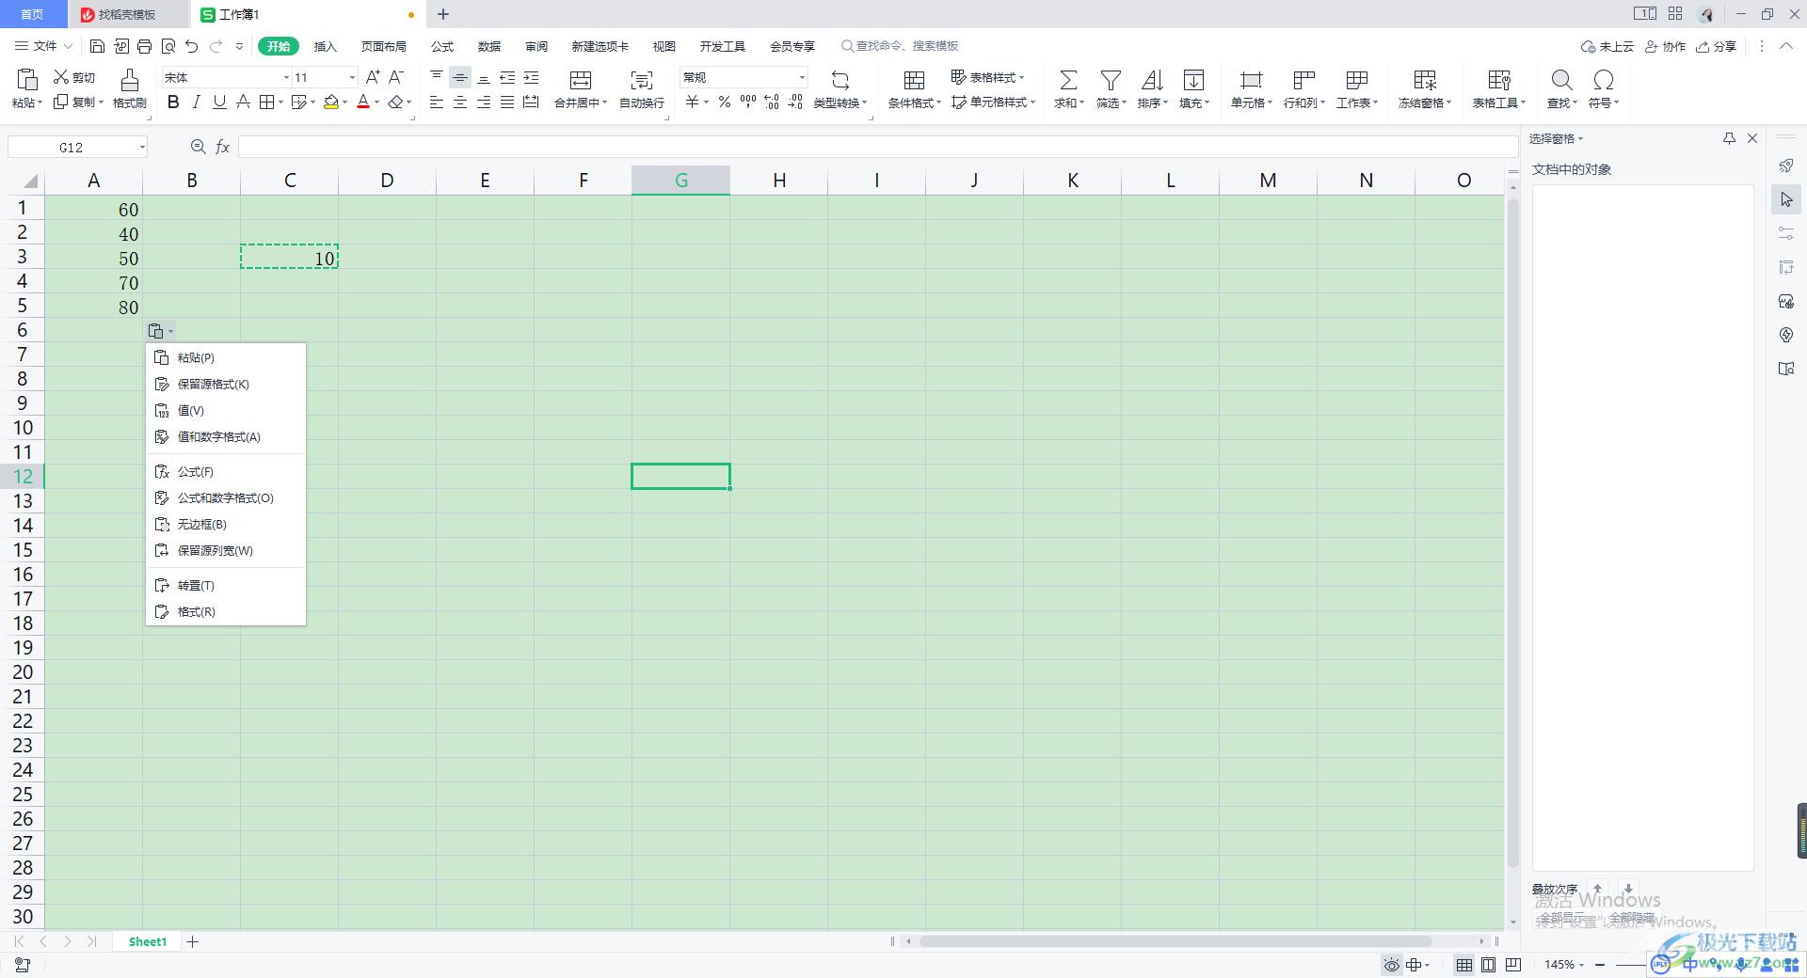Select the Format Painter (格式刷) brush
The image size is (1807, 978).
pyautogui.click(x=130, y=79)
